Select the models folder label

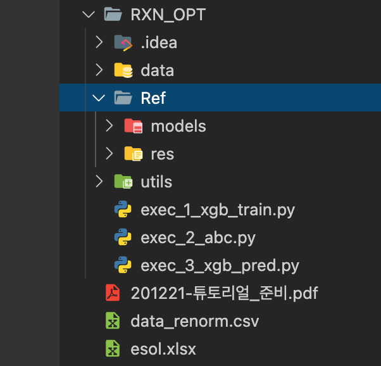[x=178, y=126]
